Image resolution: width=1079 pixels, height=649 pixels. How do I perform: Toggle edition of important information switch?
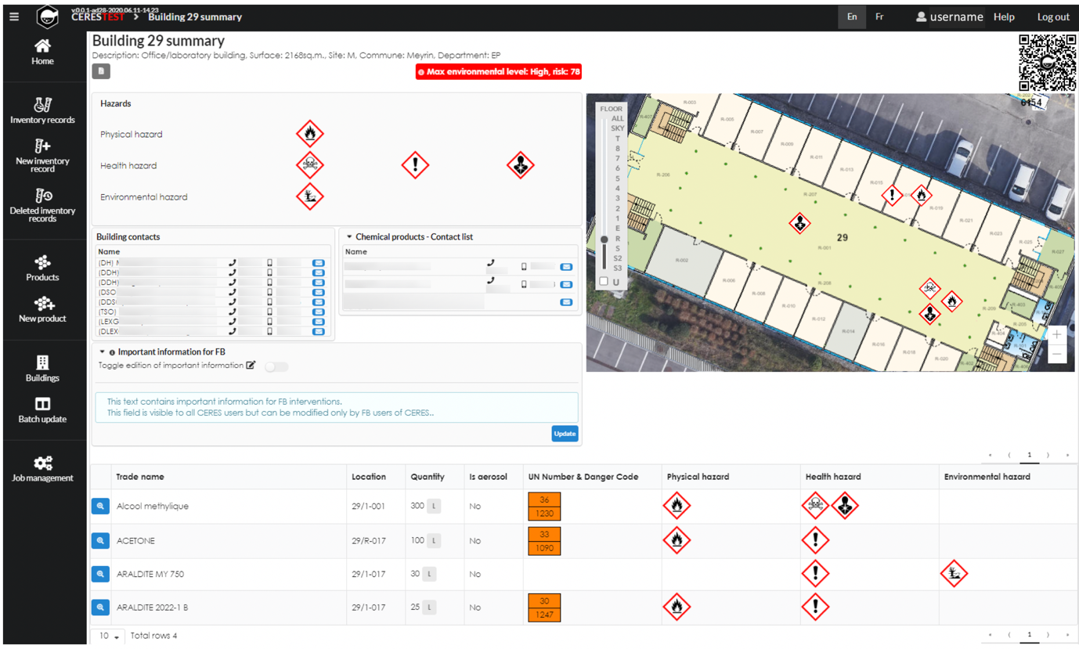(276, 366)
